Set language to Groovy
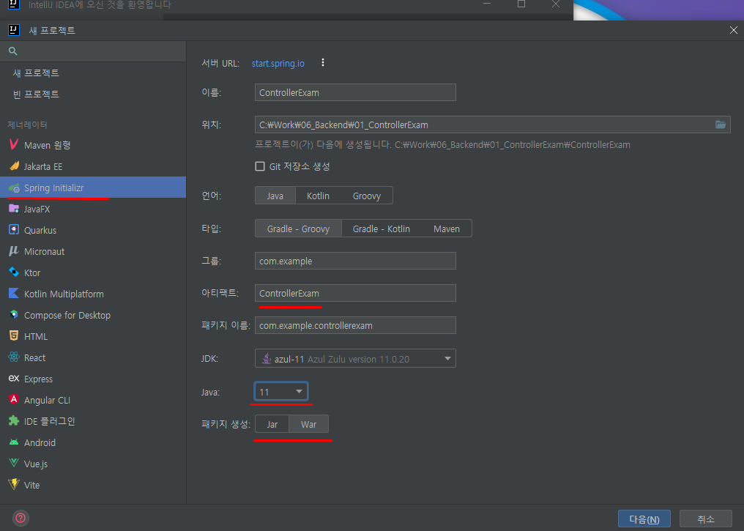This screenshot has height=531, width=744. tap(367, 196)
